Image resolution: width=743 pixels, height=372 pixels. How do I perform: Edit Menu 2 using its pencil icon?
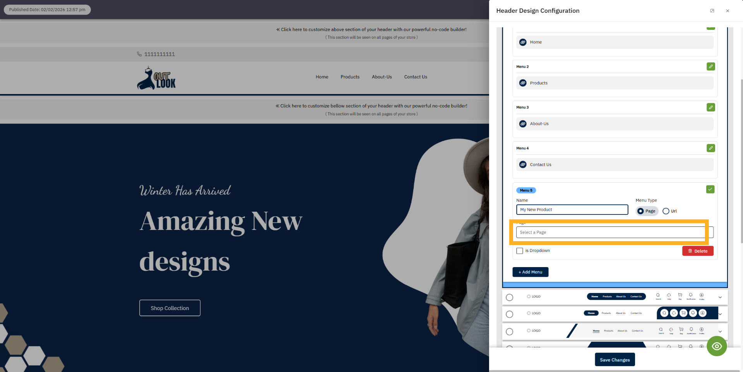710,67
